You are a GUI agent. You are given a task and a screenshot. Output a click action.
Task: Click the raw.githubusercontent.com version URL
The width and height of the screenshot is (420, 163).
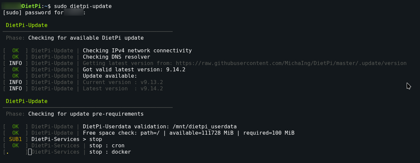pyautogui.click(x=291, y=63)
